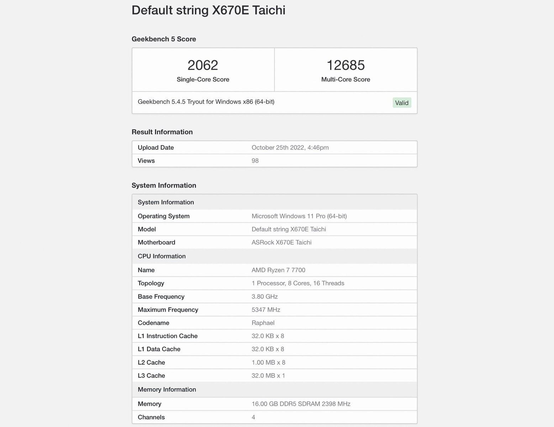Select the AMD Ryzen 7 7700 value
Viewport: 554px width, 427px height.
coord(279,270)
